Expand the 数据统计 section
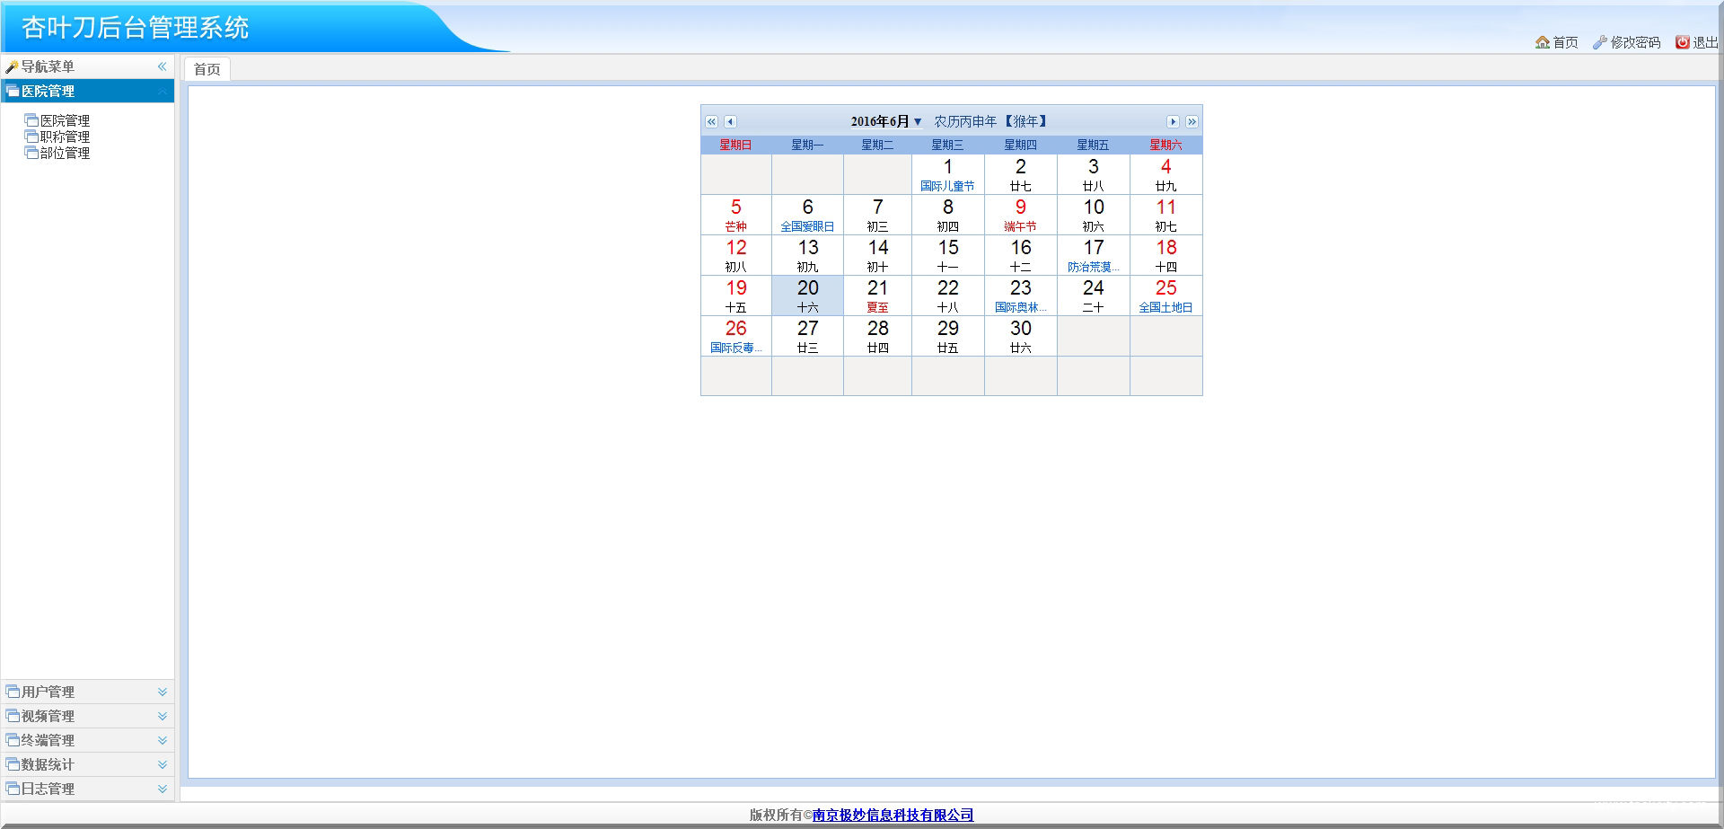Screen dimensions: 1724x829 [x=163, y=764]
